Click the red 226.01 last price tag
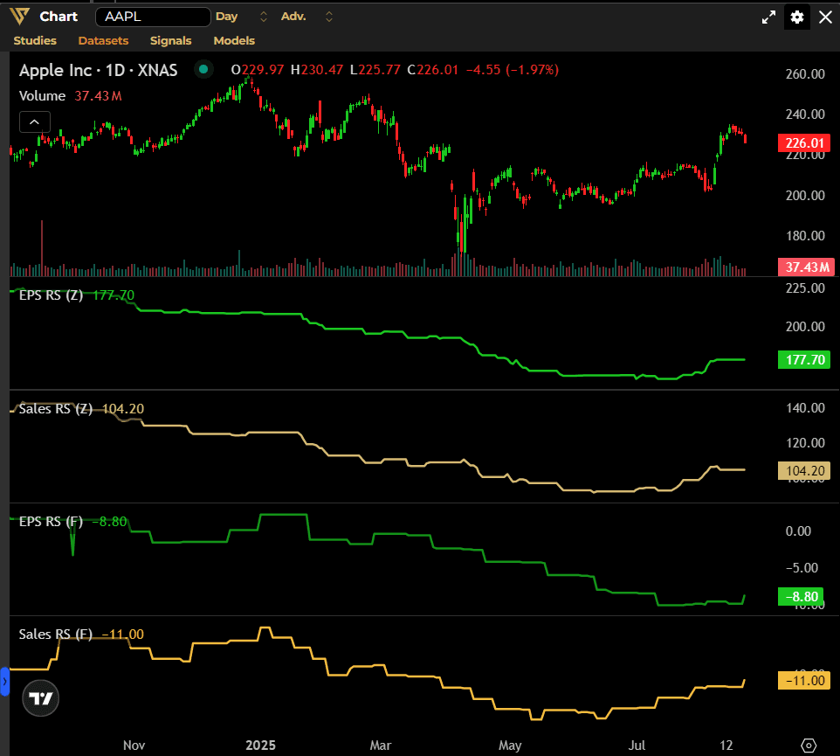840x756 pixels. pos(804,143)
